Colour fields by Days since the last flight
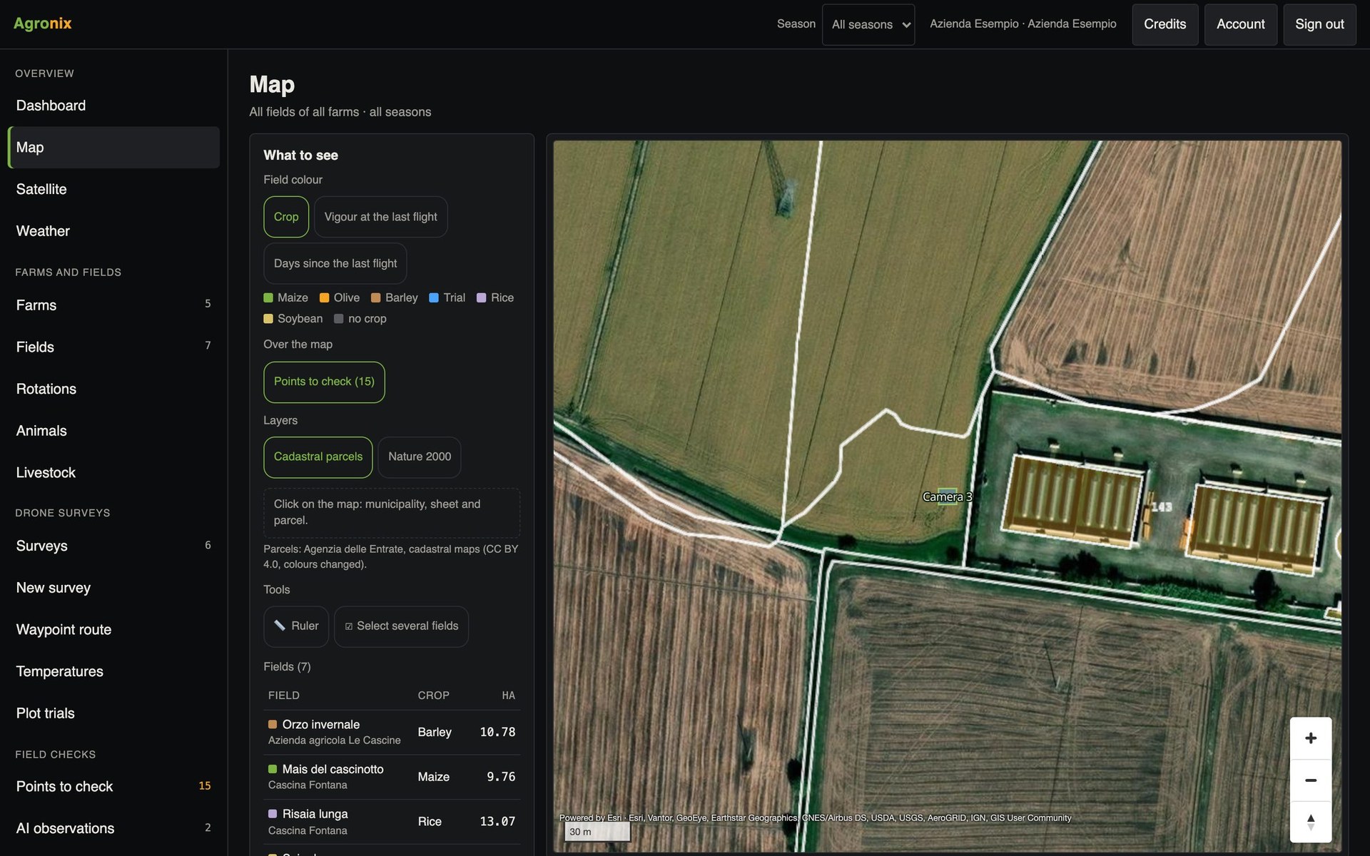This screenshot has width=1370, height=856. pyautogui.click(x=335, y=263)
